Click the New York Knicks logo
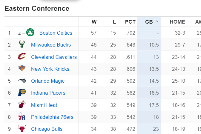The width and height of the screenshot is (201, 134). [22, 69]
